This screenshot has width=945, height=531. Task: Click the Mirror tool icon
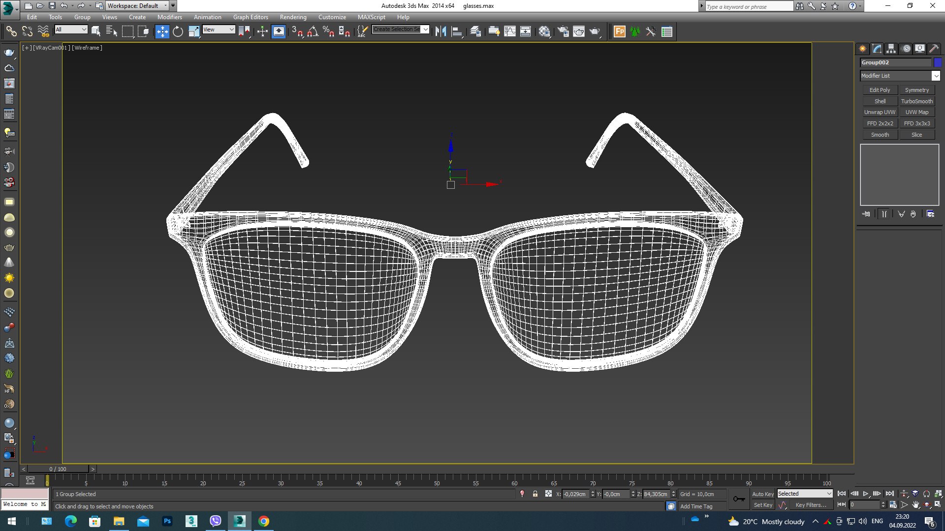(x=441, y=32)
